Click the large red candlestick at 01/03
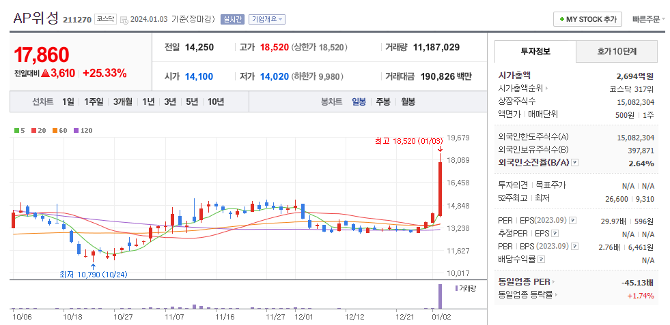 click(440, 189)
